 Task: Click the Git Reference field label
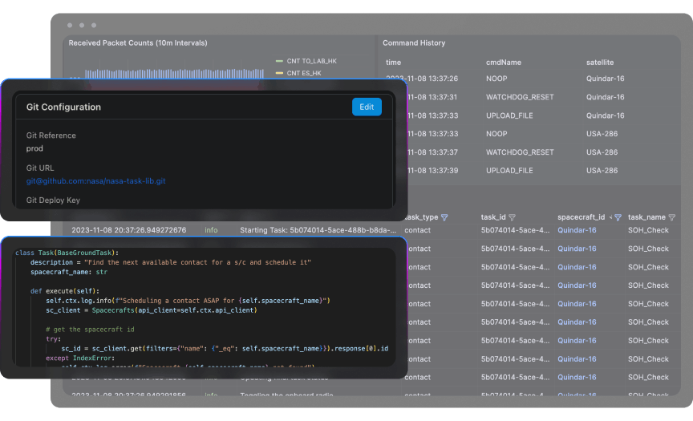coord(51,136)
